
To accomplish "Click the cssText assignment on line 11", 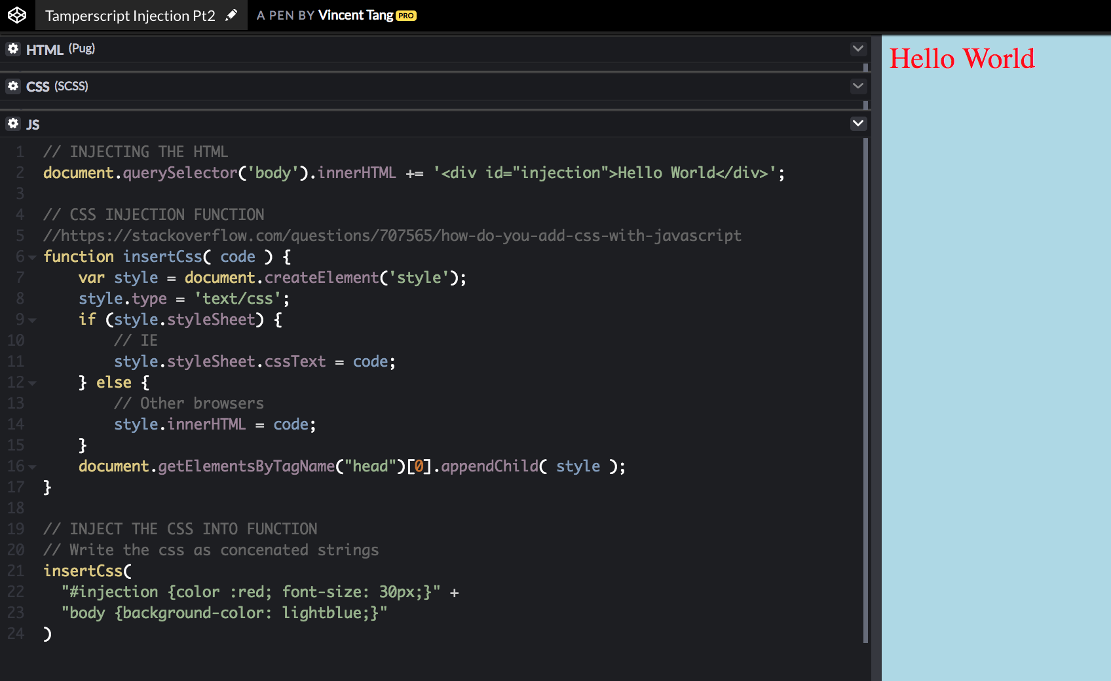I will pyautogui.click(x=255, y=361).
